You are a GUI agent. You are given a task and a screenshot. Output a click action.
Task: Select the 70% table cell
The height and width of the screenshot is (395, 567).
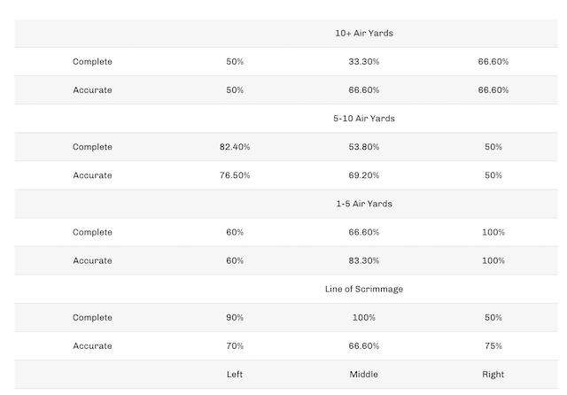pos(235,345)
